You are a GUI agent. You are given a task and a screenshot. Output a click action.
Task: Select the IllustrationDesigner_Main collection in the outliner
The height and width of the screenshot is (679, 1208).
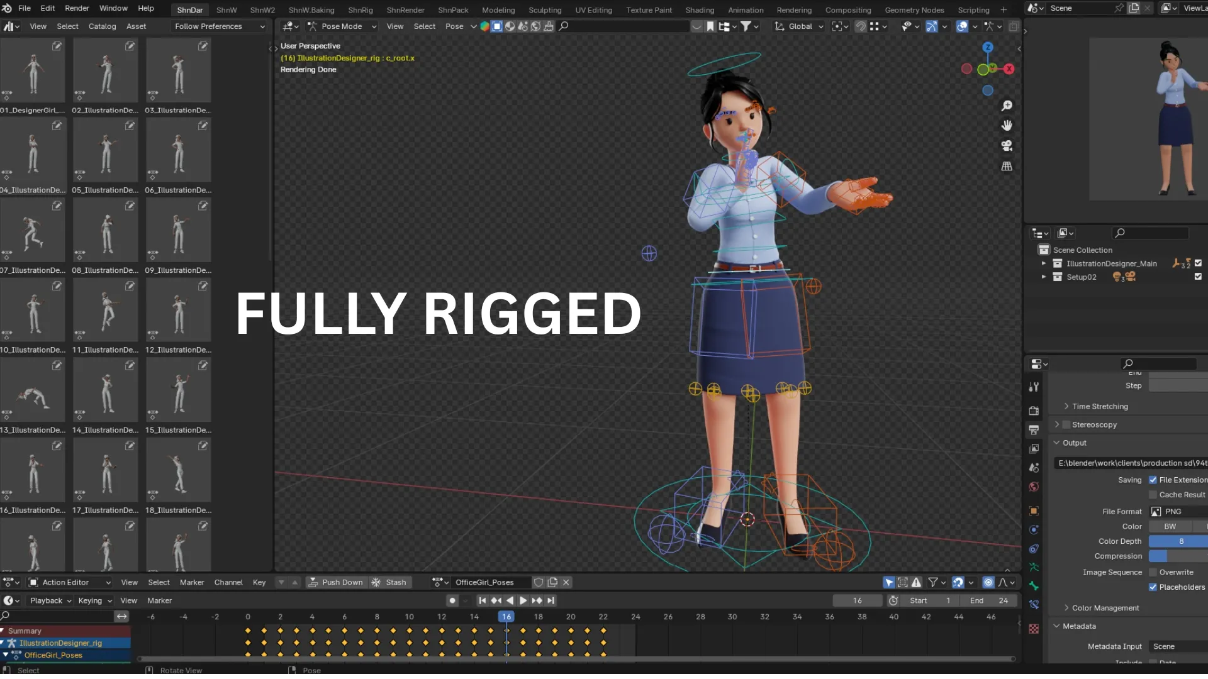pos(1111,263)
